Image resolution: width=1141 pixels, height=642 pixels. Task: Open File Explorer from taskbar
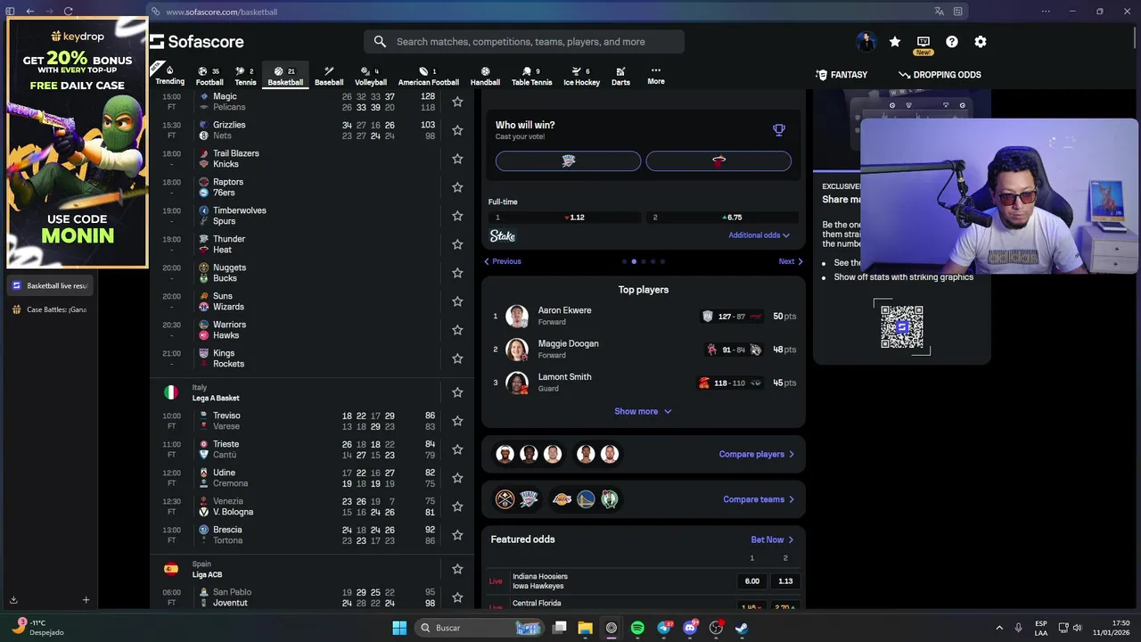click(x=585, y=628)
